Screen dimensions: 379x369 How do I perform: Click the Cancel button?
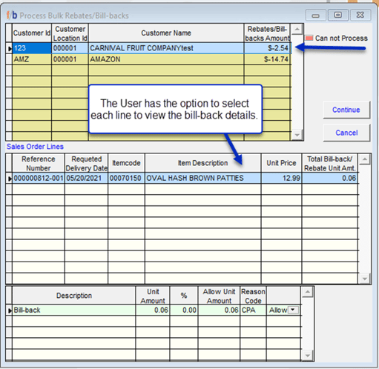(346, 133)
